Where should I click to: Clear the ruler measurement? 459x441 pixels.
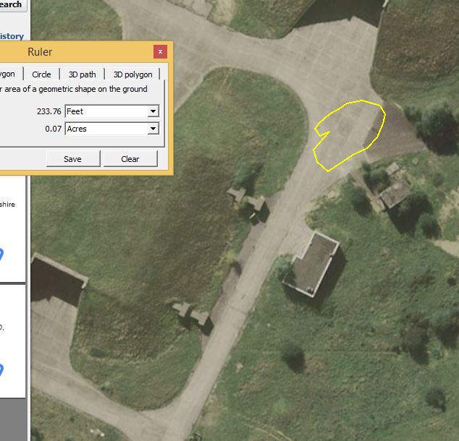click(x=130, y=159)
